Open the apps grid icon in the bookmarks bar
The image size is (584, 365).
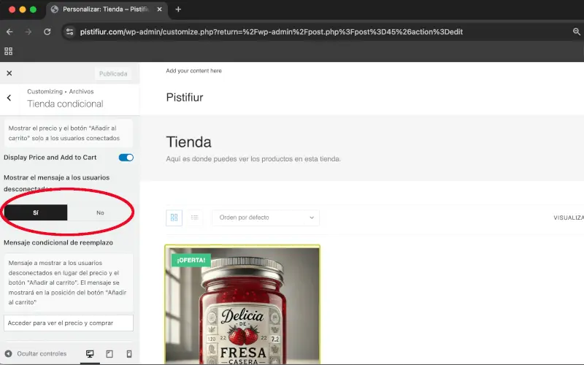8,51
